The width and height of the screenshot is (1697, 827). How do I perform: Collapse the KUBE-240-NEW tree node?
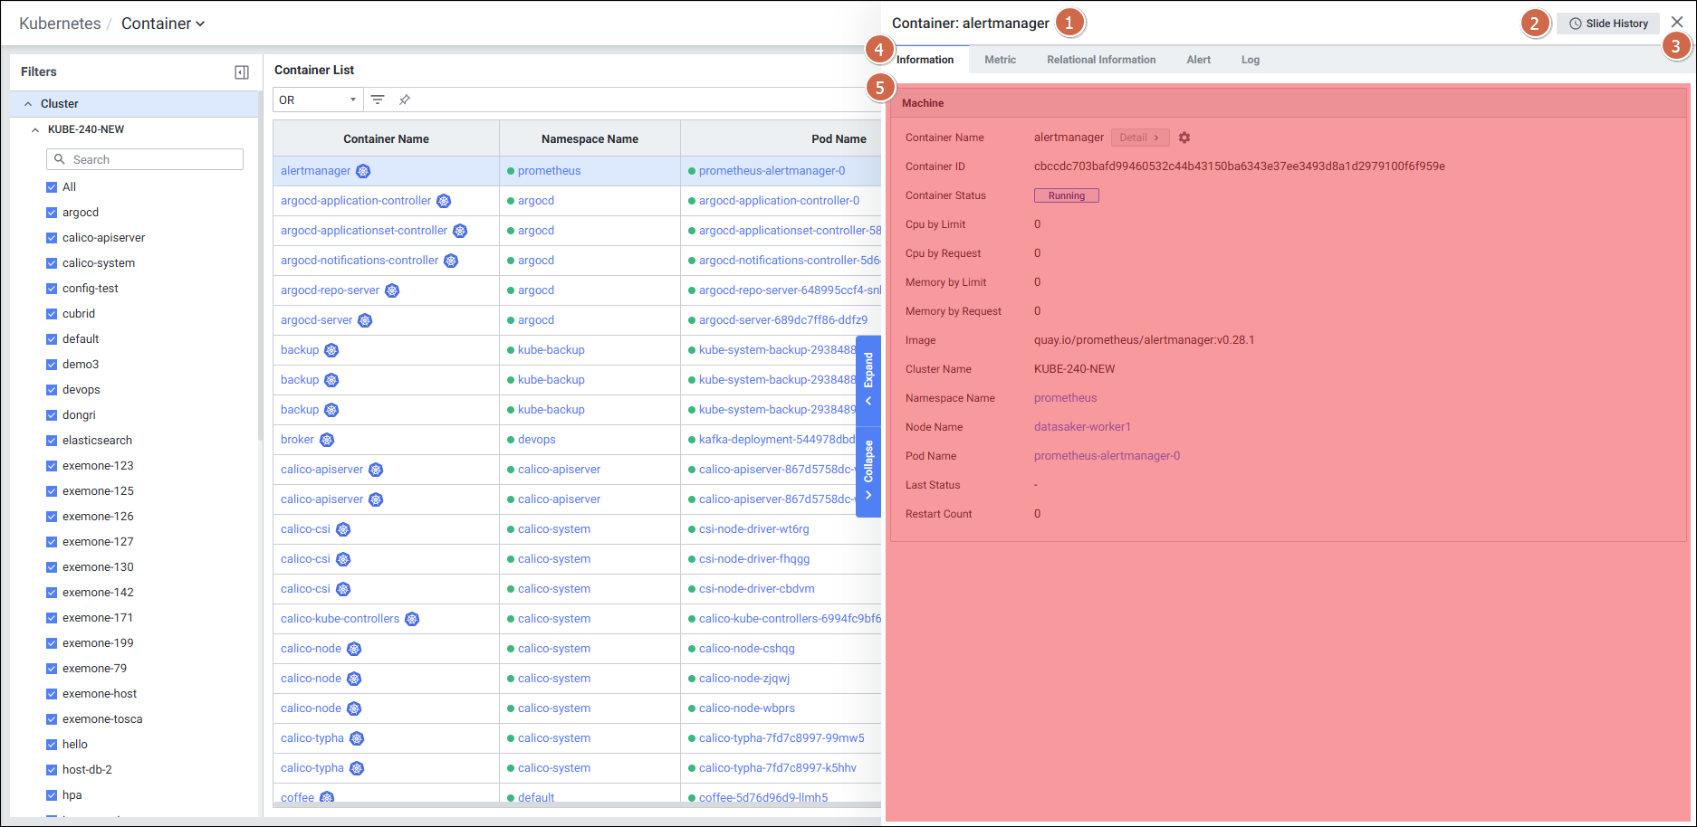(35, 129)
